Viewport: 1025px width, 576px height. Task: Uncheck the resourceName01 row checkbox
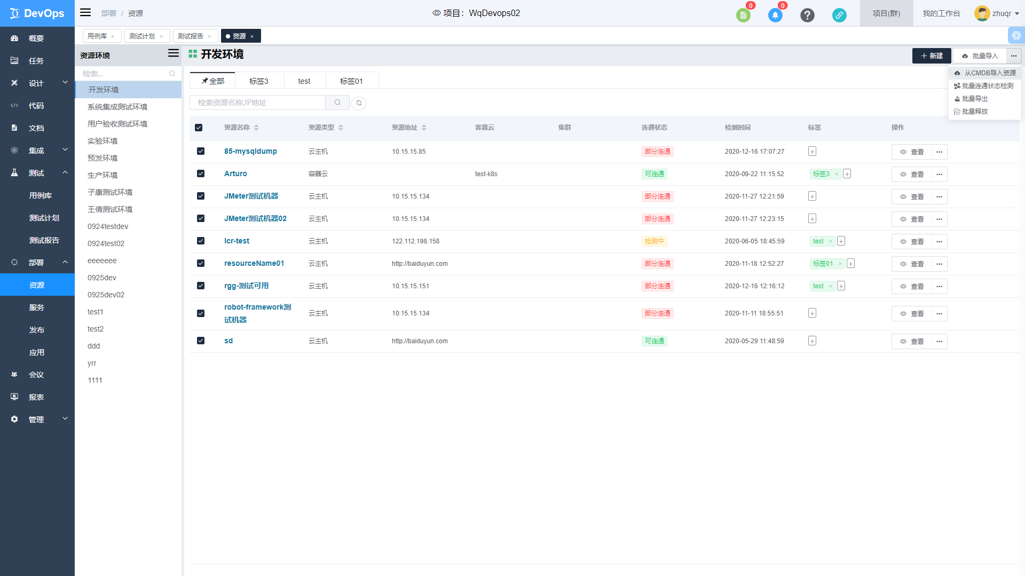[201, 263]
